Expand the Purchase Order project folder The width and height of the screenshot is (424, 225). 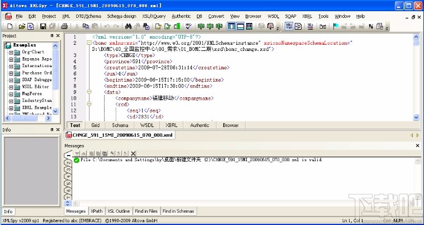(11, 73)
